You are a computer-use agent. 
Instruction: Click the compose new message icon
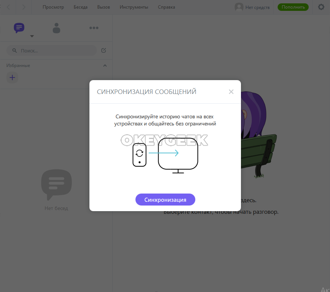tap(104, 50)
